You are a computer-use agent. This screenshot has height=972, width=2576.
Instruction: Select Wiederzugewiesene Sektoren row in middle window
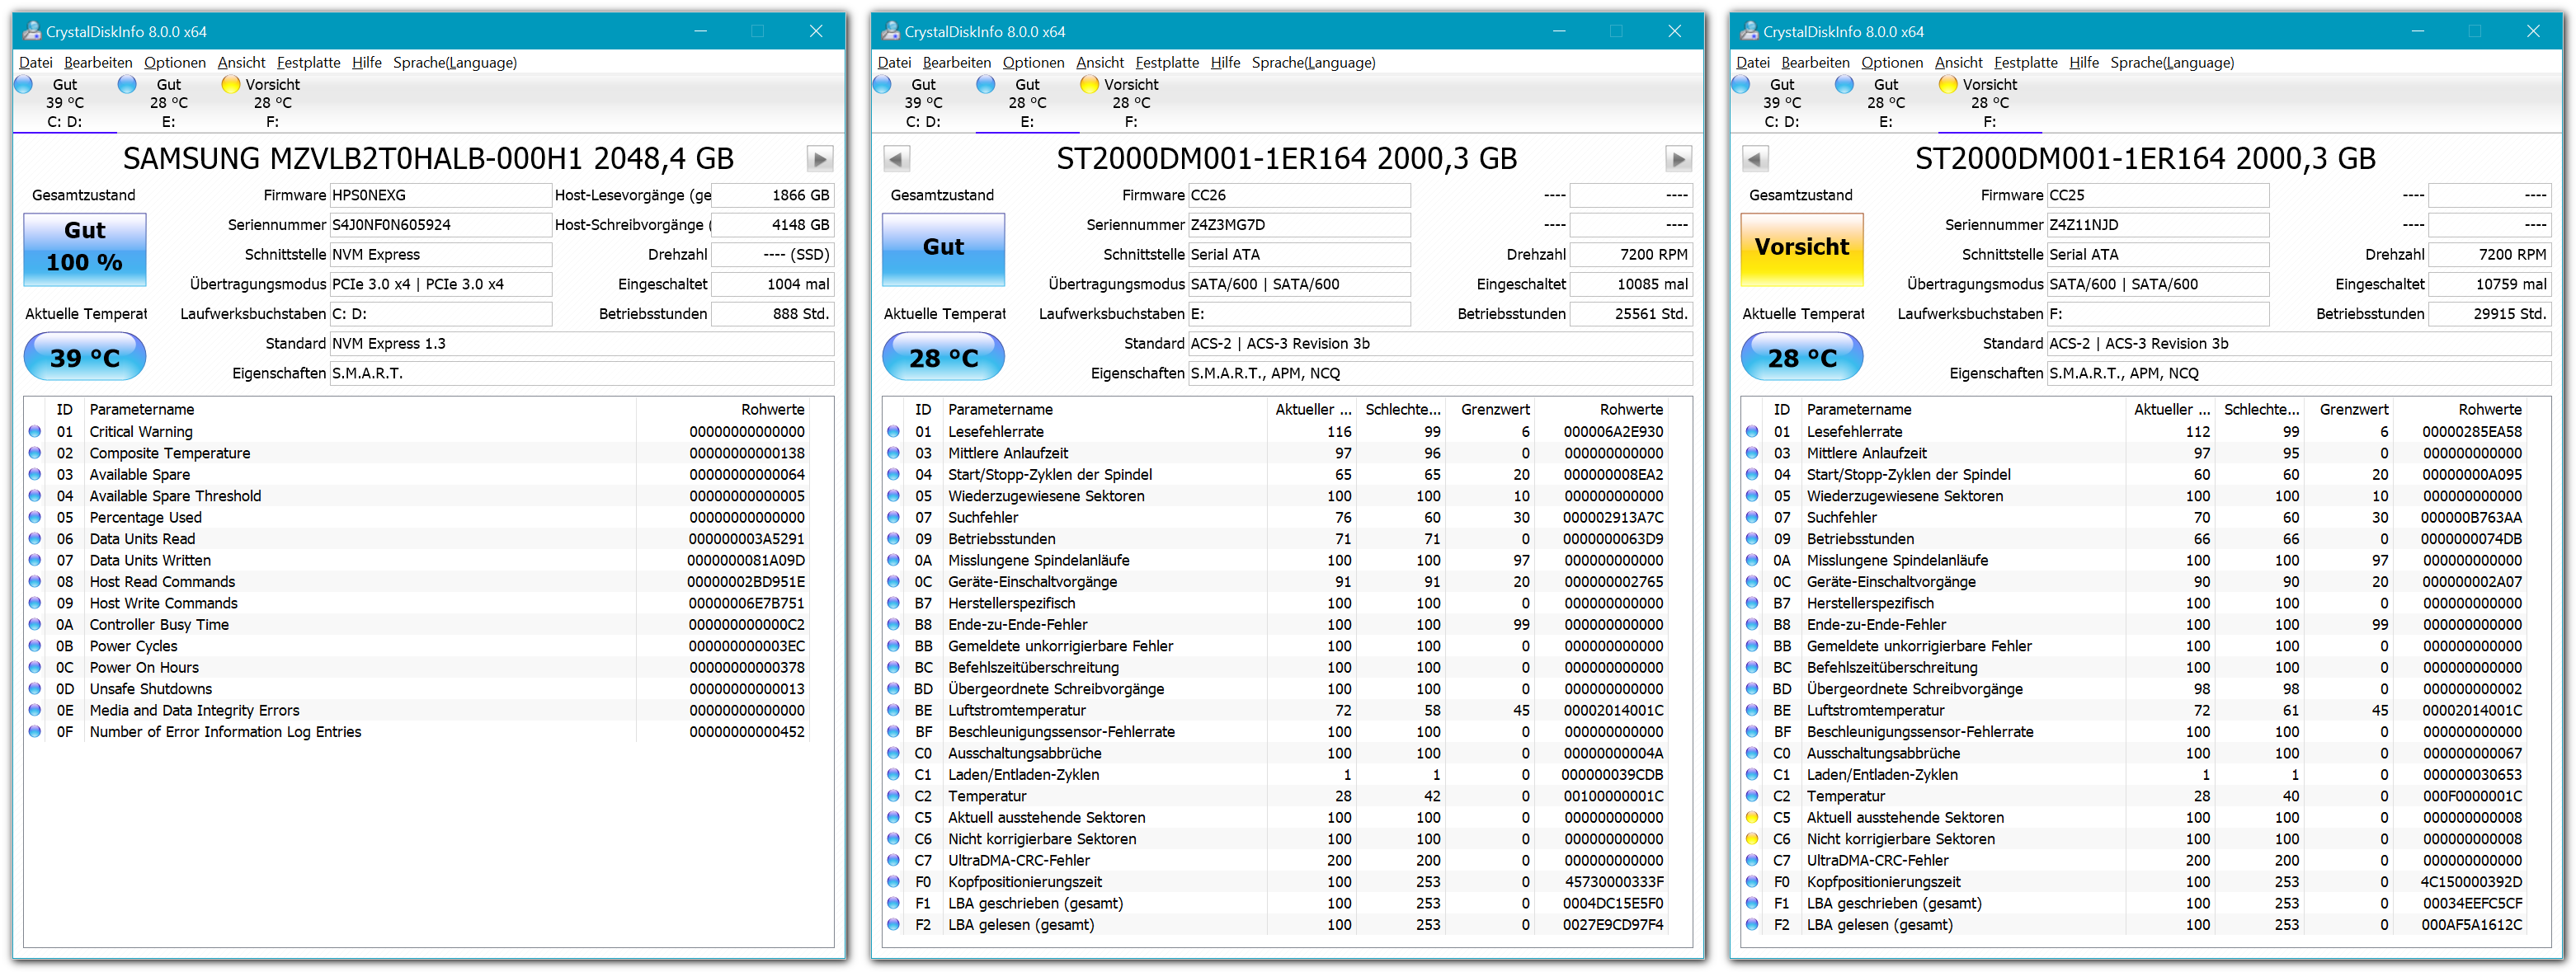[x=1277, y=496]
